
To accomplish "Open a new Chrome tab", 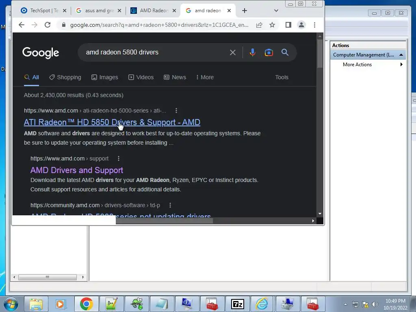I will click(245, 11).
